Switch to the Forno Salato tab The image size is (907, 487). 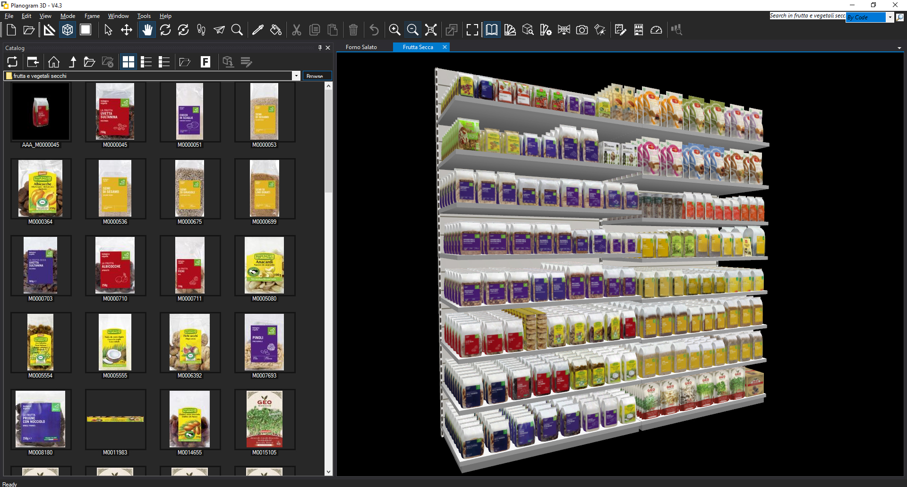click(x=361, y=47)
